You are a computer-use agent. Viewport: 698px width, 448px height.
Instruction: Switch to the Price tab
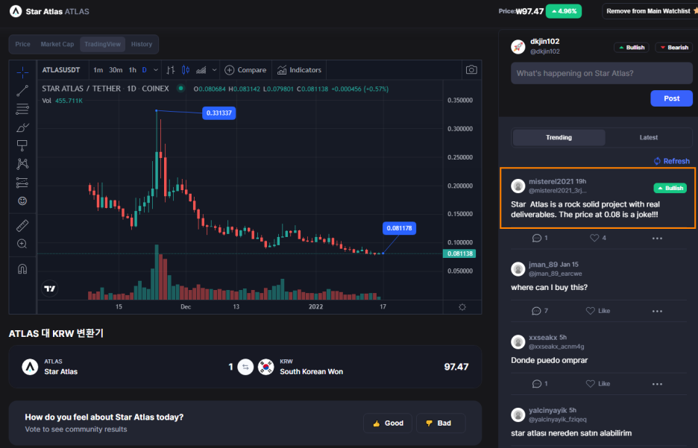point(22,44)
